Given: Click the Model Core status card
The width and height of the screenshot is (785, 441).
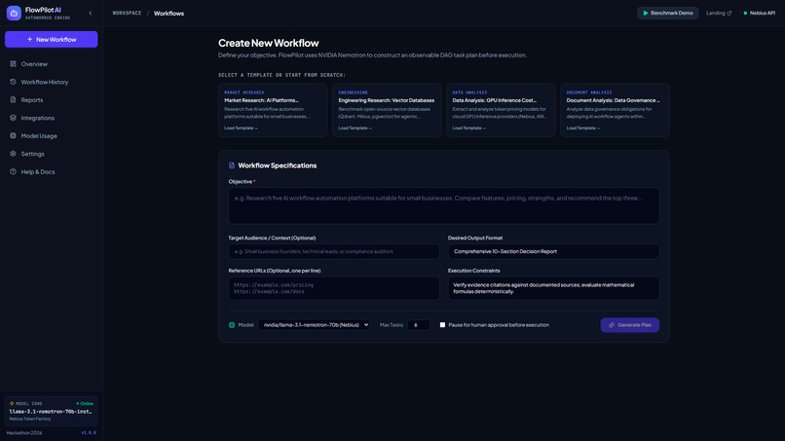Looking at the screenshot, I should [51, 411].
